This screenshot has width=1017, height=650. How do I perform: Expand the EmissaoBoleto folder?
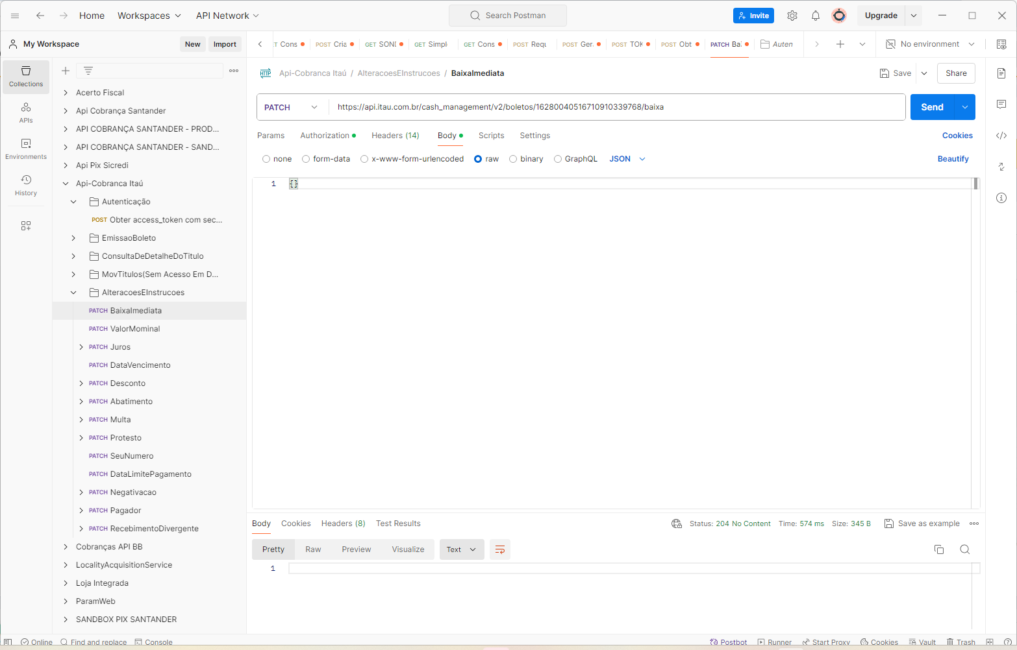click(73, 238)
